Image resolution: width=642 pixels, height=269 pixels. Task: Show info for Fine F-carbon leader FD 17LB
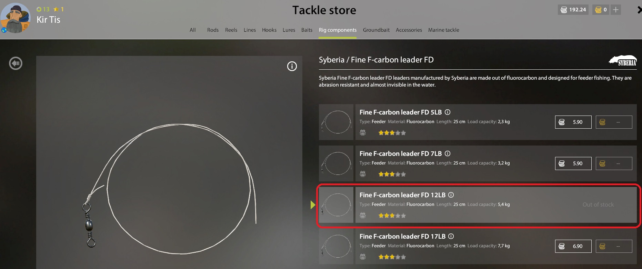451,236
